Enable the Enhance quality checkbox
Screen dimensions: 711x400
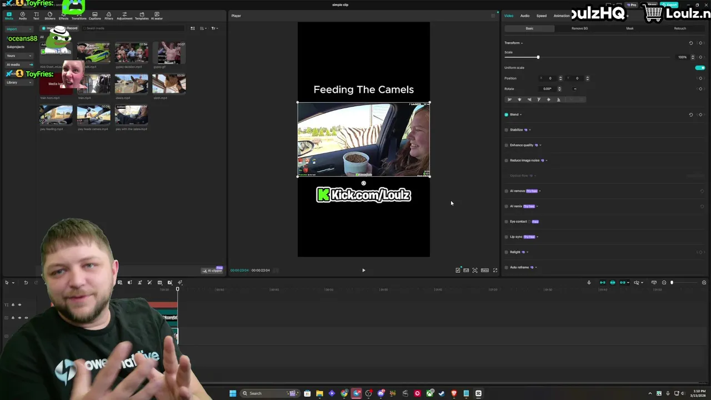click(506, 145)
